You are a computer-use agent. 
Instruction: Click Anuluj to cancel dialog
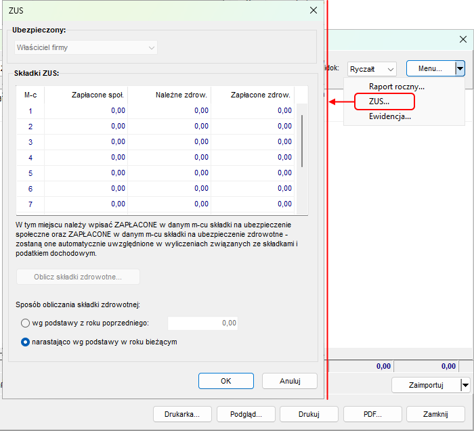tap(290, 381)
